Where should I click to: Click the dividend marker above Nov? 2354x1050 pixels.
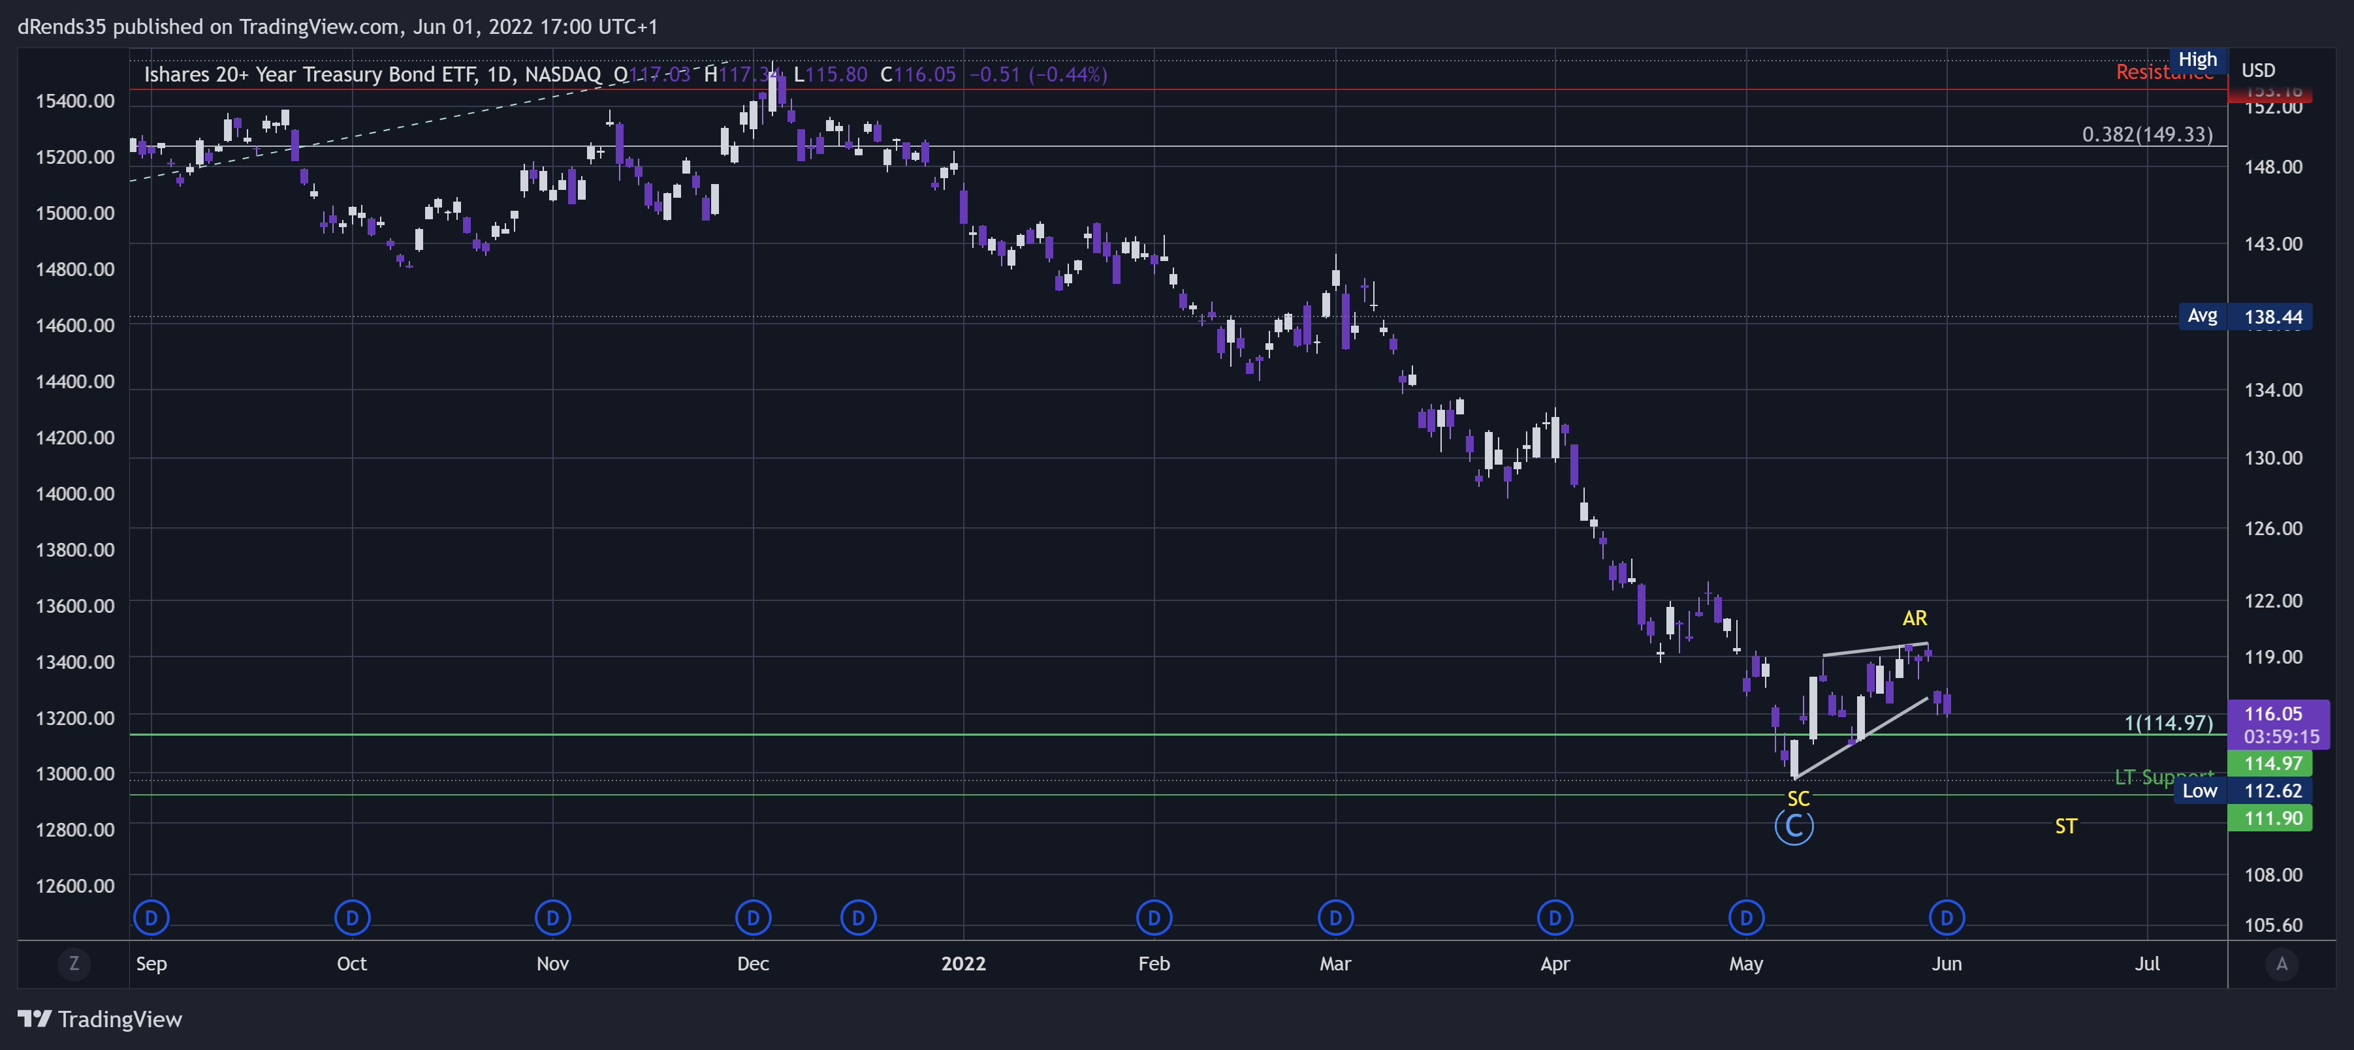(x=553, y=918)
